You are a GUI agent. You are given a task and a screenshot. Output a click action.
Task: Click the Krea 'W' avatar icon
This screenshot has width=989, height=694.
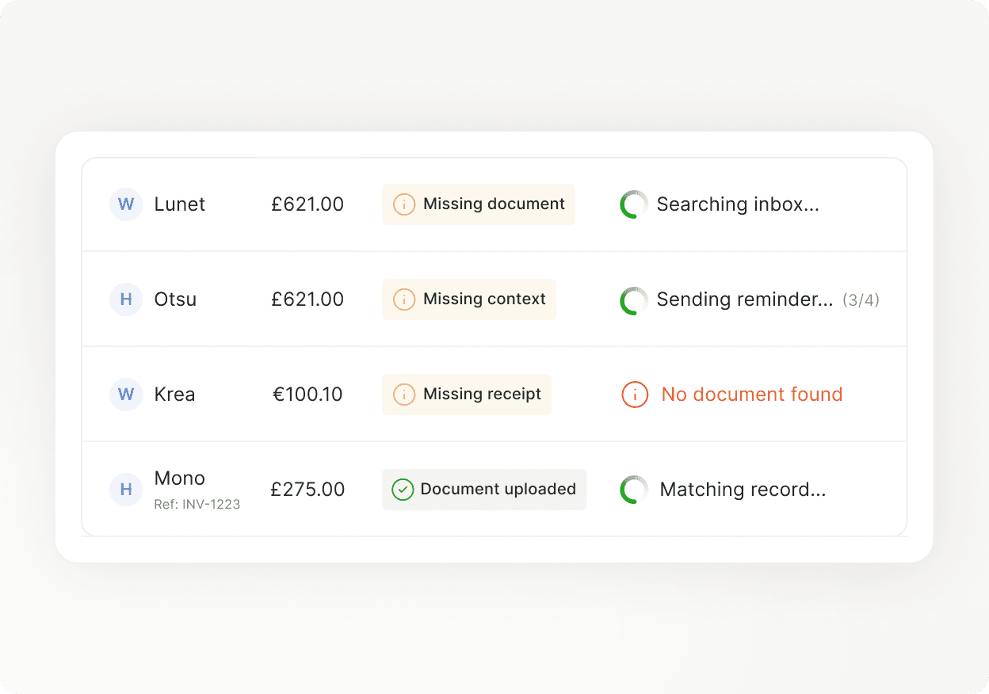pyautogui.click(x=125, y=395)
